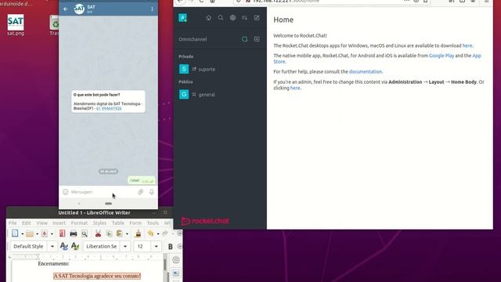Click the 'here' link after 'Or clicking'

295,88
